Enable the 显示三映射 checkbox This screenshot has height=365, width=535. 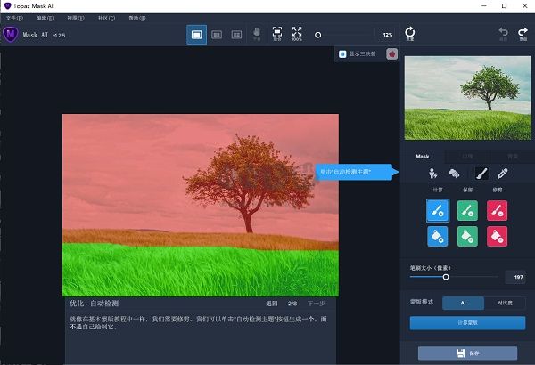coord(342,53)
